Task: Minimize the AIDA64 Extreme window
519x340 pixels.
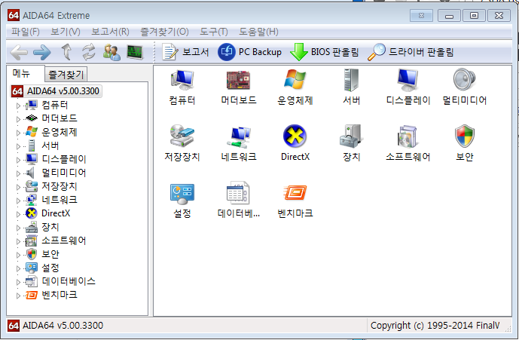Action: (449, 16)
